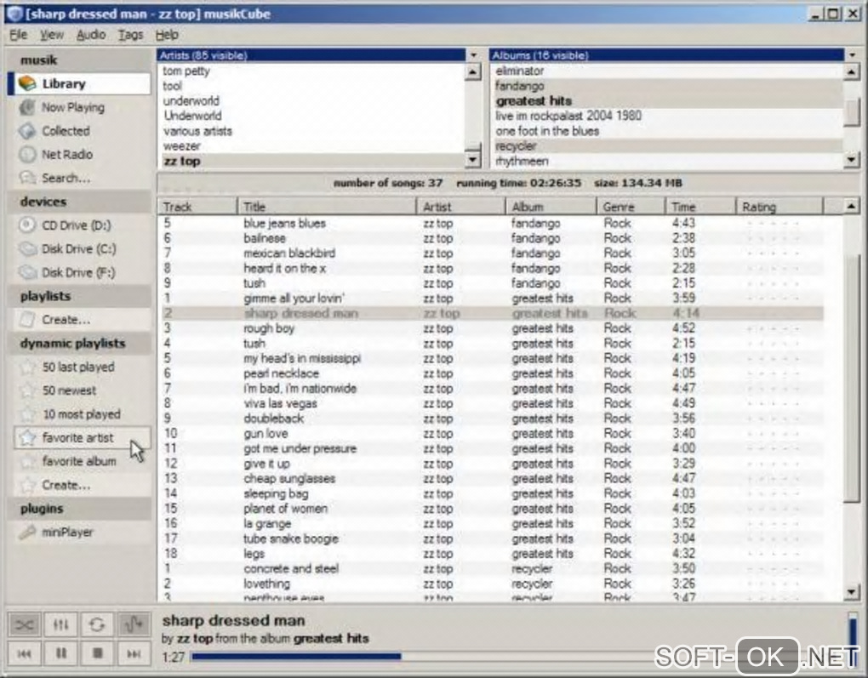Sort songs by Artist column header
This screenshot has width=868, height=678.
(460, 207)
